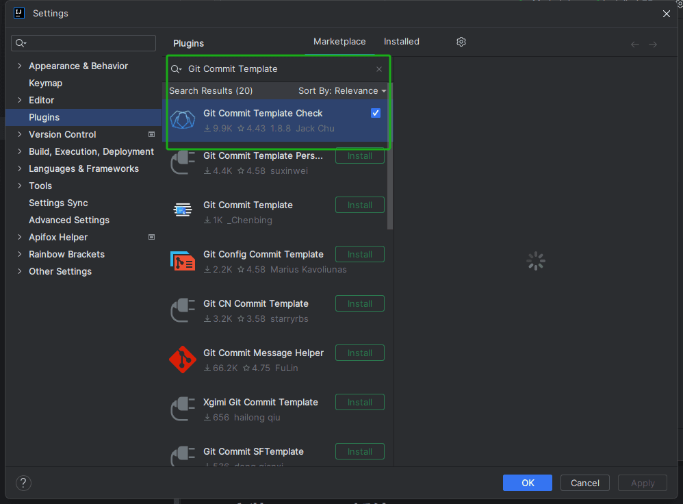Click the Git Commit Template plugin icon by _Chenbing

(x=182, y=212)
